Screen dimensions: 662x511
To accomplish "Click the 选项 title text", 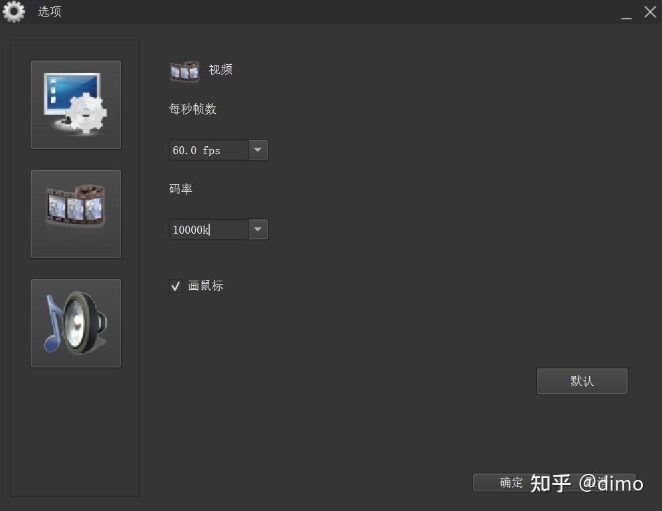I will (x=49, y=11).
